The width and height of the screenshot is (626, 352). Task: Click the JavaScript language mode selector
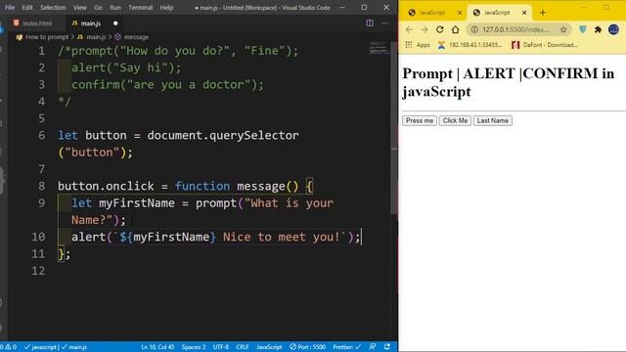269,347
